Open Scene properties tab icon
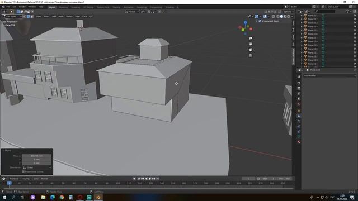The width and height of the screenshot is (358, 201). pos(299,99)
